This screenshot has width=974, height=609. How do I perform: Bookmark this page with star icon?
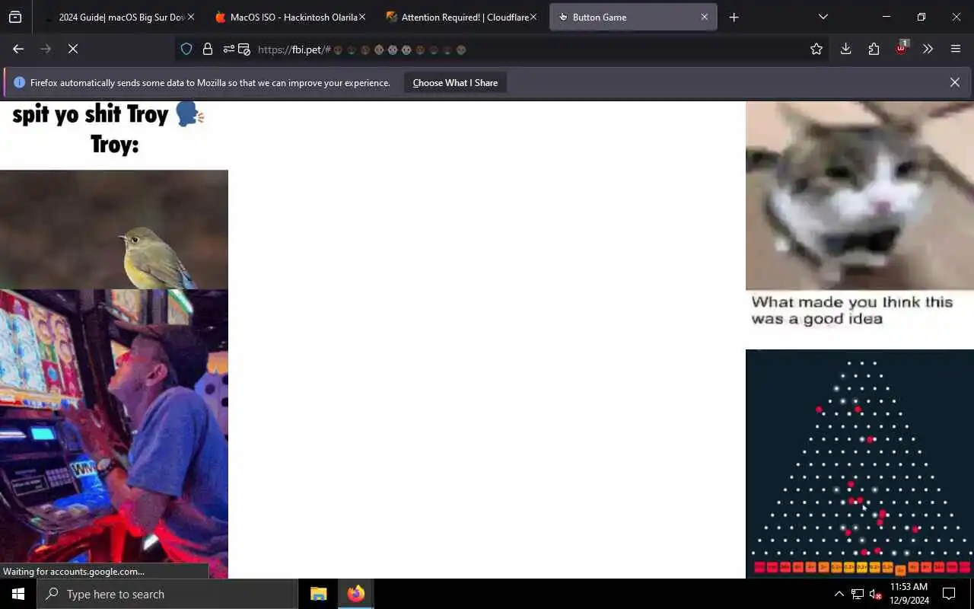[816, 49]
